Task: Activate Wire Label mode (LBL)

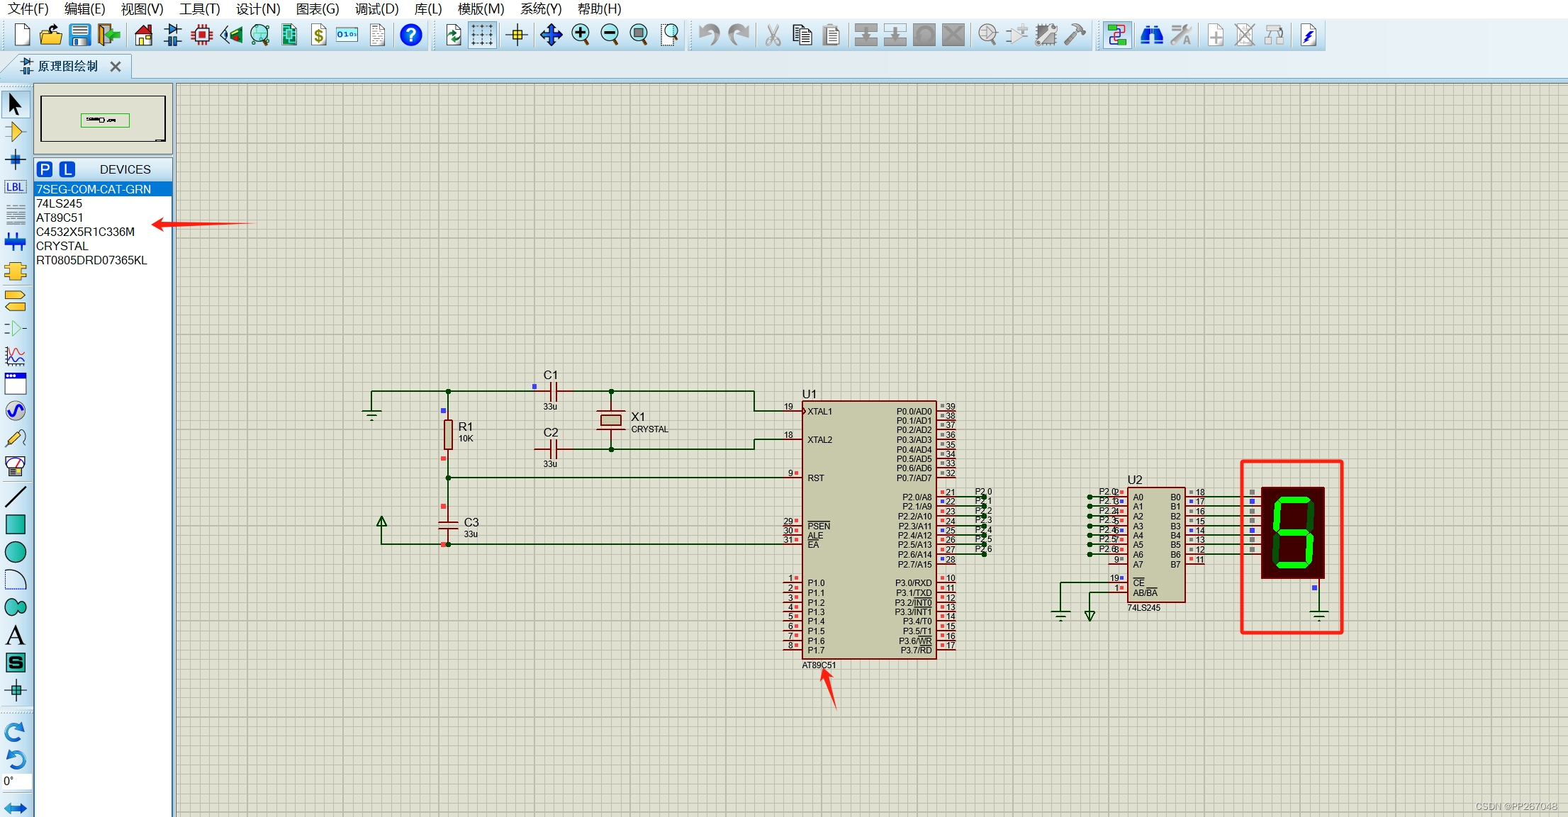Action: coord(15,187)
